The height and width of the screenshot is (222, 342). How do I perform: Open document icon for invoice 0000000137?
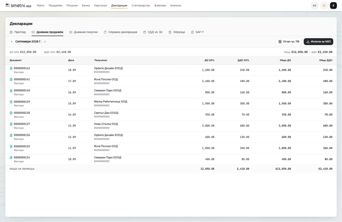click(x=11, y=124)
